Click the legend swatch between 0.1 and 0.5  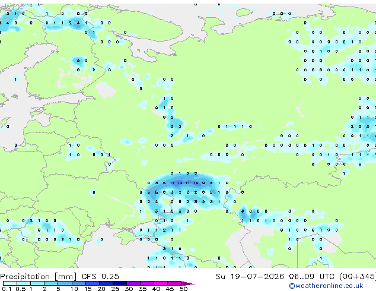[10, 283]
